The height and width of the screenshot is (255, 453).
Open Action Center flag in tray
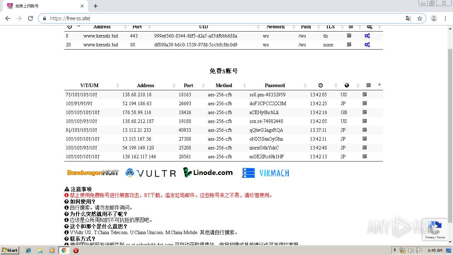419,250
